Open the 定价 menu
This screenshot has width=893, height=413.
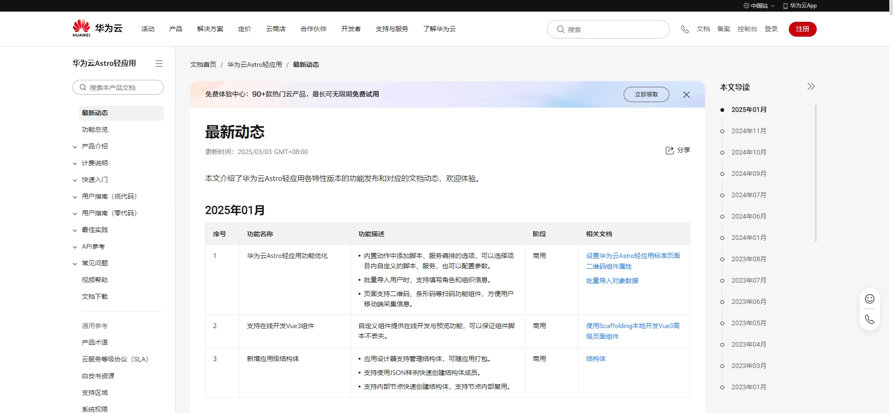[245, 29]
